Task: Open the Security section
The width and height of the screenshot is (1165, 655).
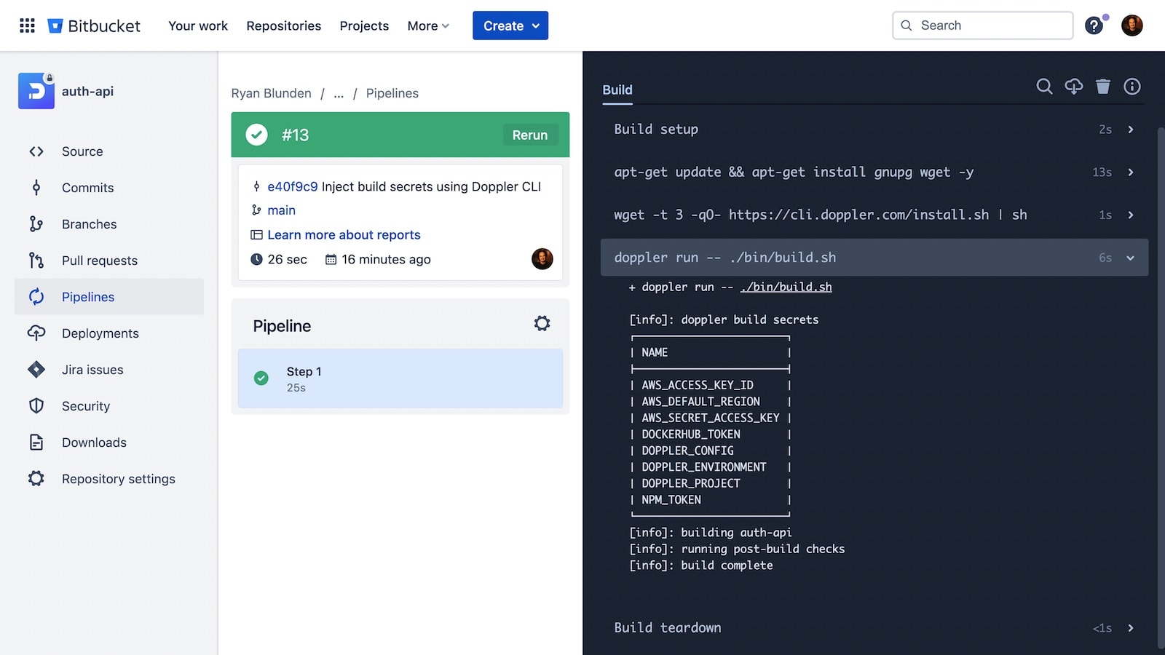Action: pyautogui.click(x=85, y=405)
